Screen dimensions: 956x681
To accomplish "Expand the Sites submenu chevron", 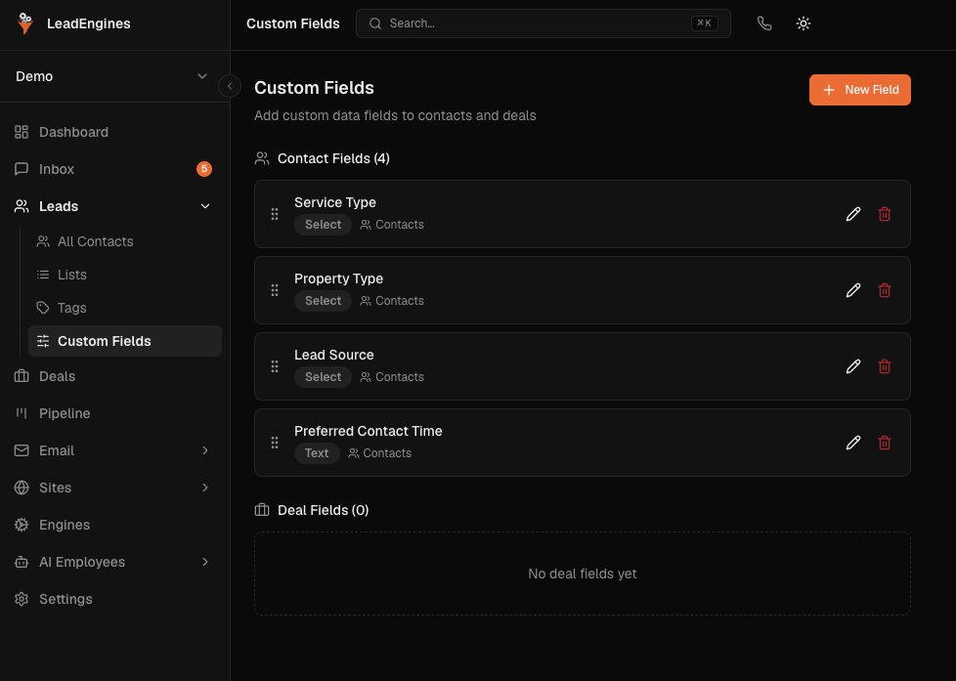I will 205,488.
